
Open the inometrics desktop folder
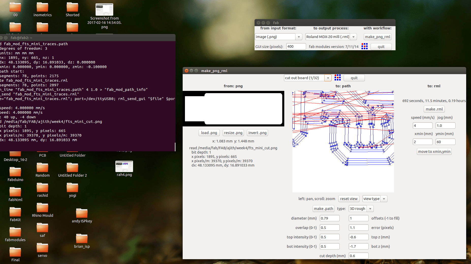click(x=42, y=10)
